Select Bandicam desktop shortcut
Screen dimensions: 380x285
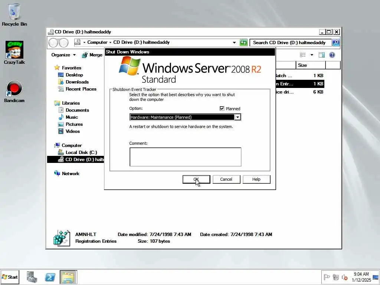[x=14, y=91]
